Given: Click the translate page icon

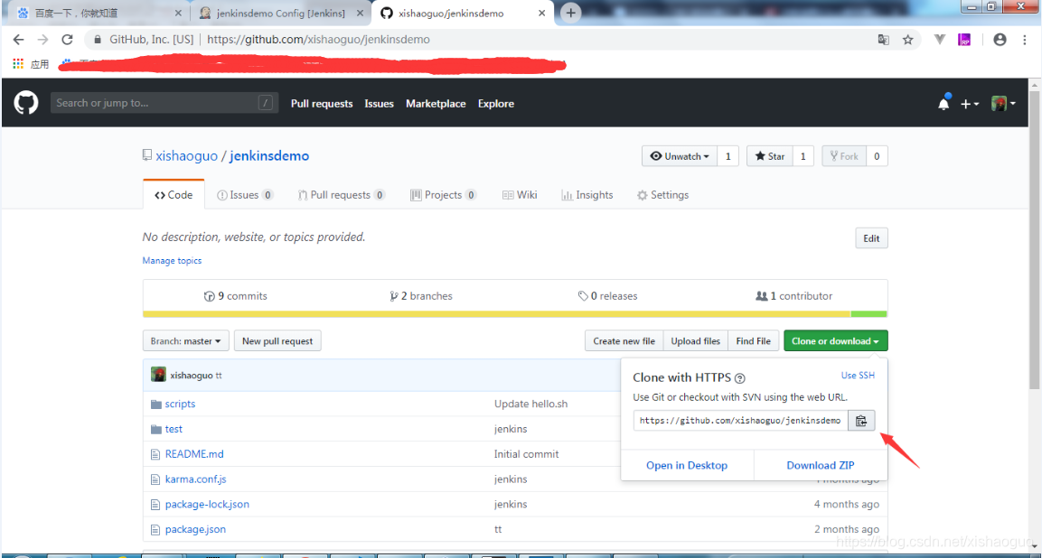Looking at the screenshot, I should tap(883, 40).
